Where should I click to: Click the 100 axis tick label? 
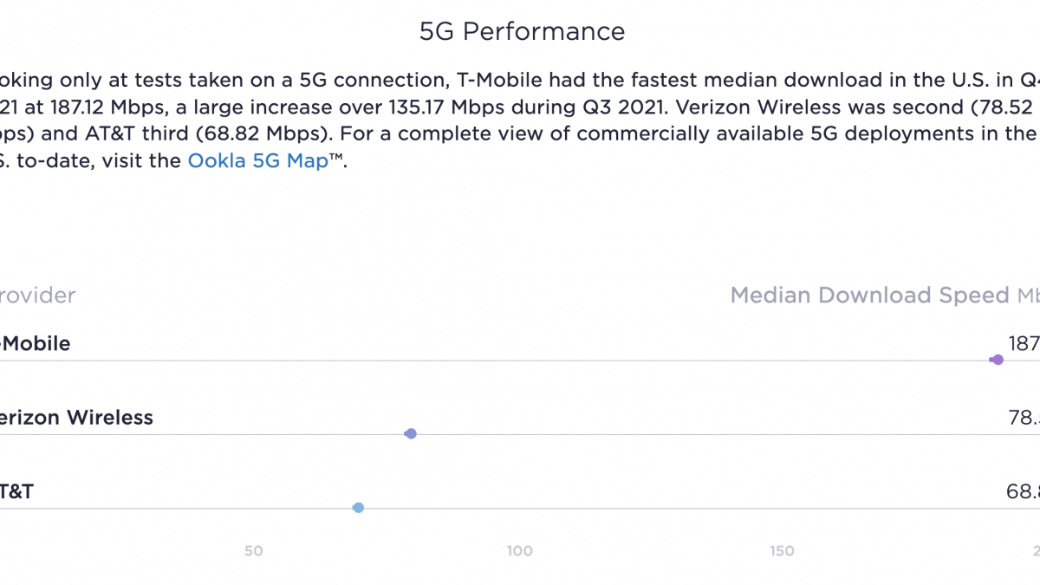click(x=520, y=551)
